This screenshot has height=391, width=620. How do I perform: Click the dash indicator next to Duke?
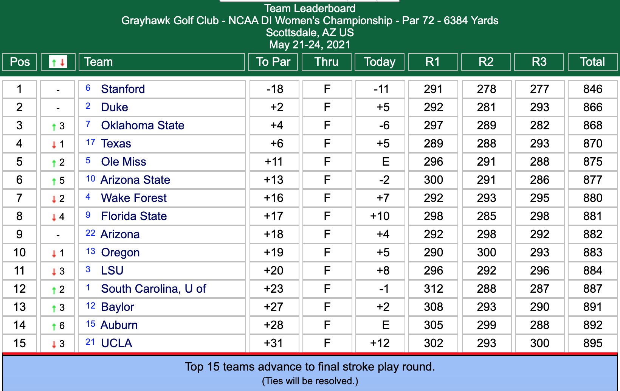click(57, 107)
